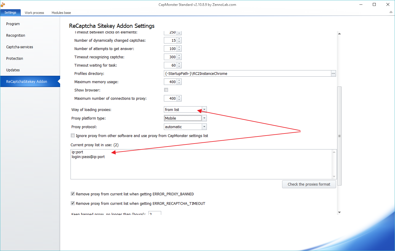Viewport: 395px width, 251px height.
Task: Open the Proxy platform type dropdown
Action: pos(204,118)
